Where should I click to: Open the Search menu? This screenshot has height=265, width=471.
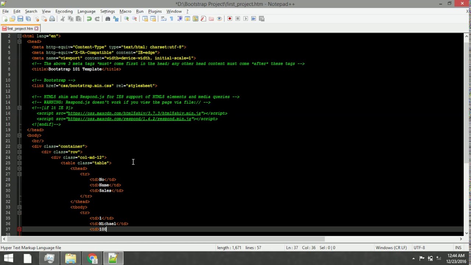coord(31,11)
